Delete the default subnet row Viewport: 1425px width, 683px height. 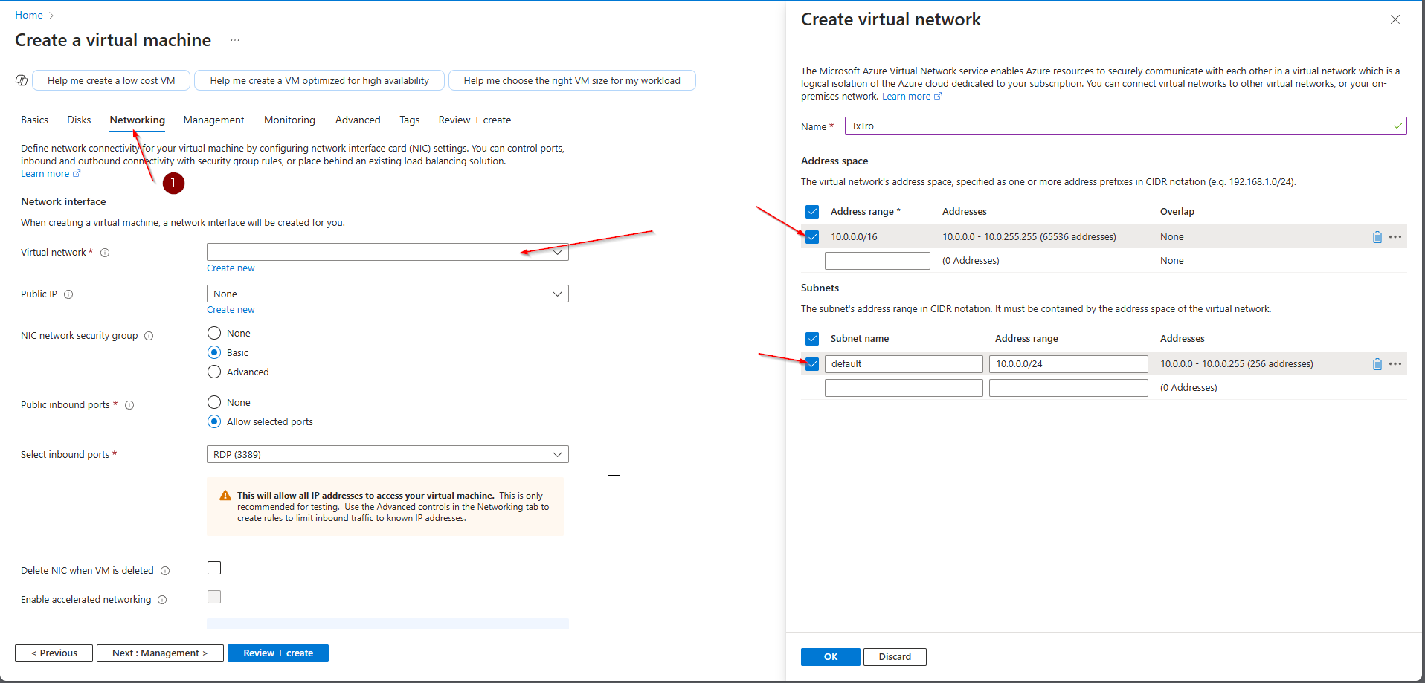(1377, 364)
